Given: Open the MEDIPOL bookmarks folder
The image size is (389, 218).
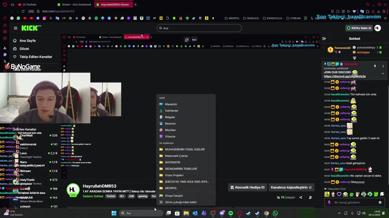Looking at the screenshot, I should click(x=232, y=18).
